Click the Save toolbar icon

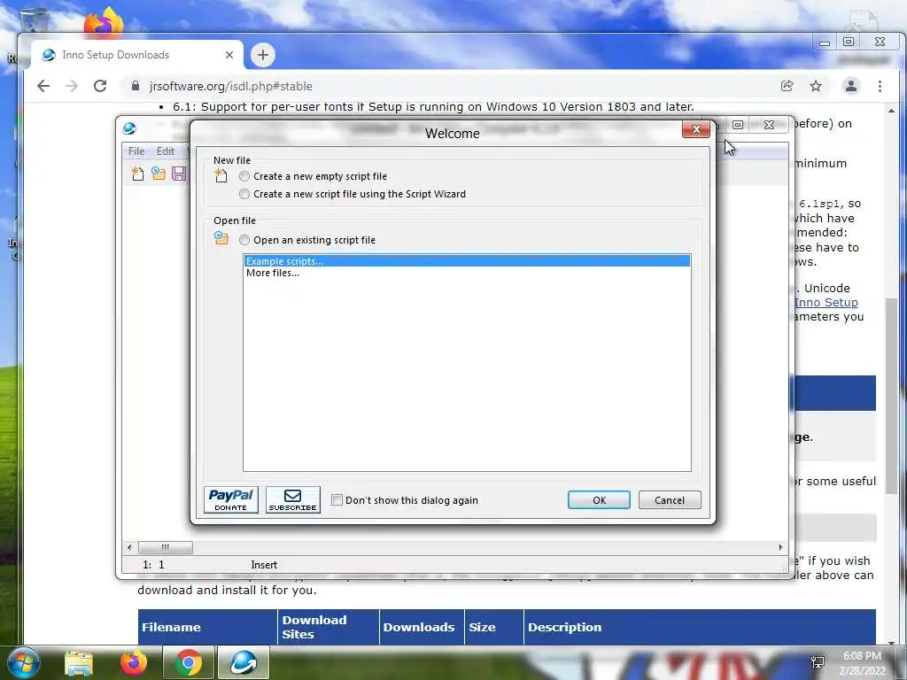tap(179, 174)
